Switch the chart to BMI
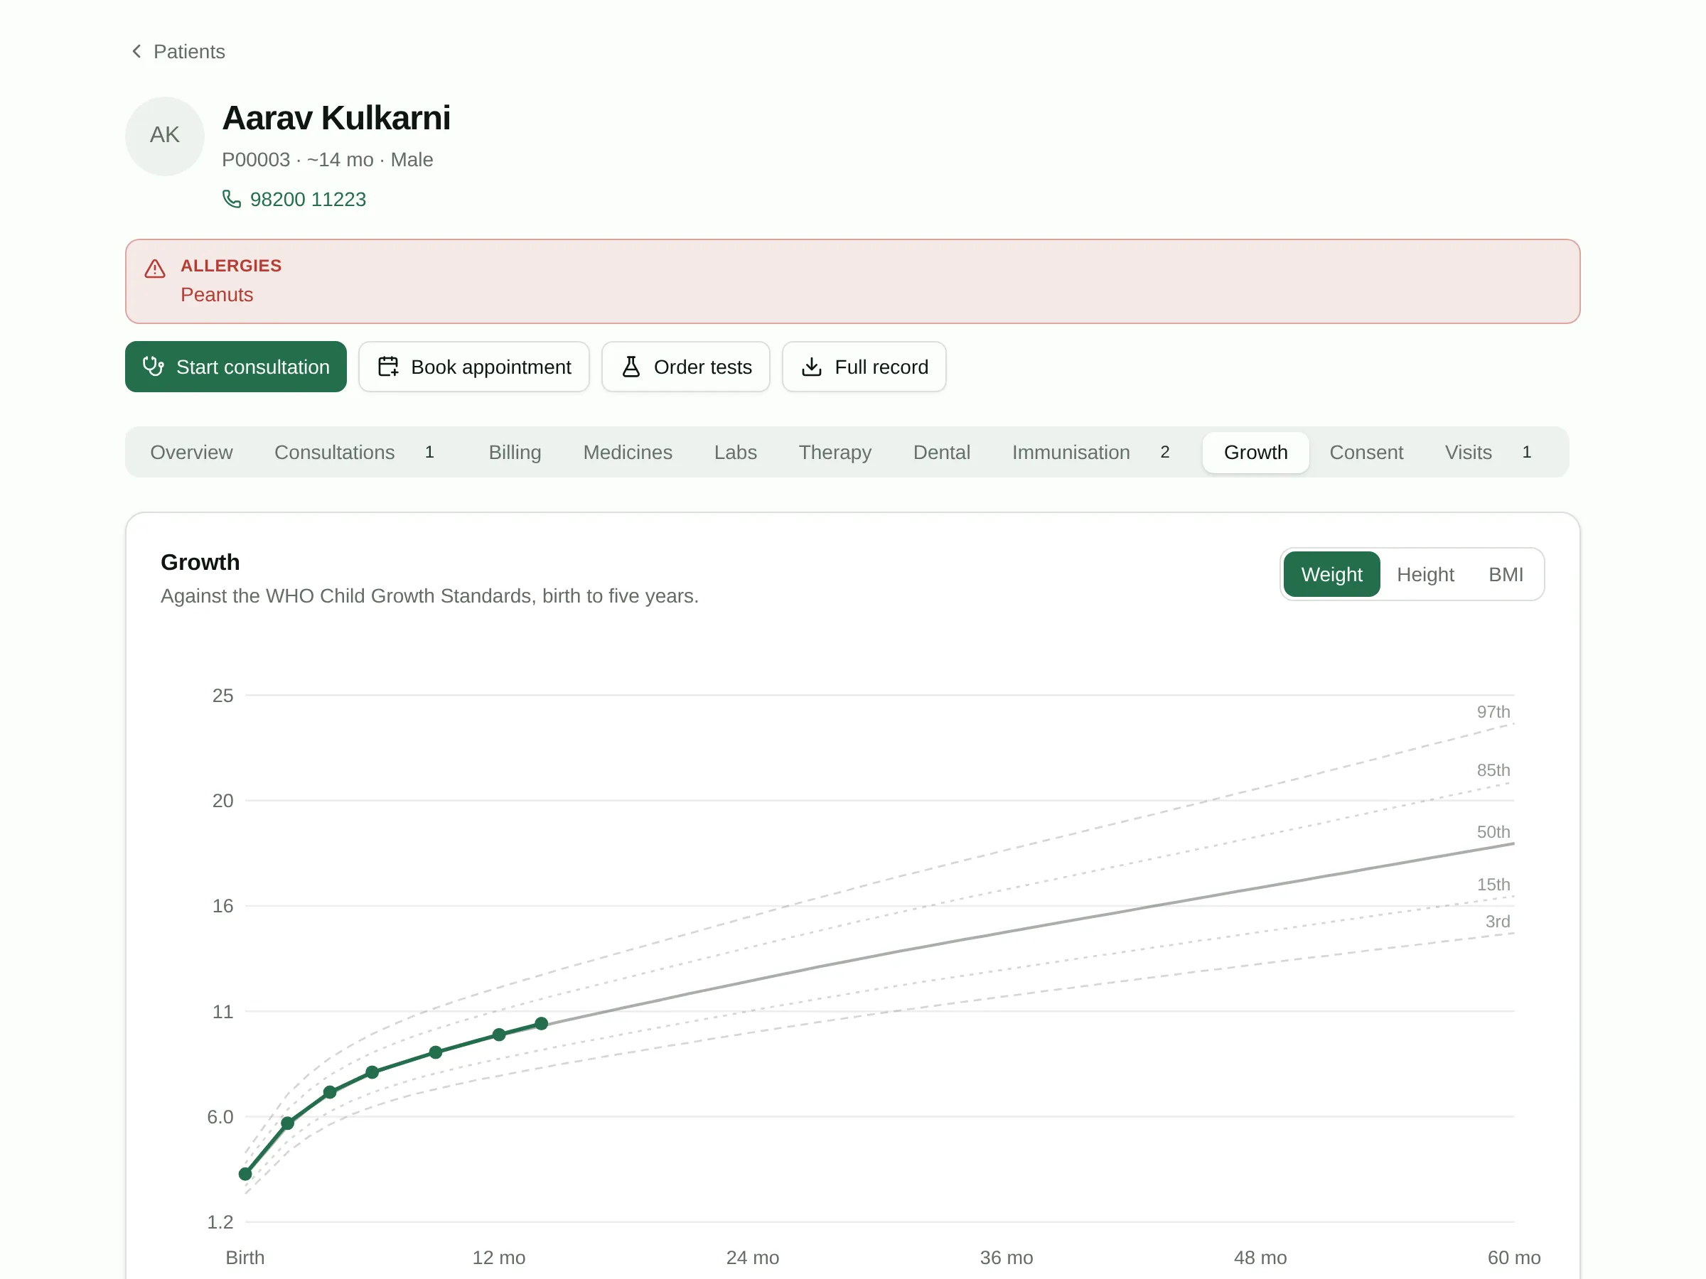The height and width of the screenshot is (1279, 1706). click(1505, 574)
